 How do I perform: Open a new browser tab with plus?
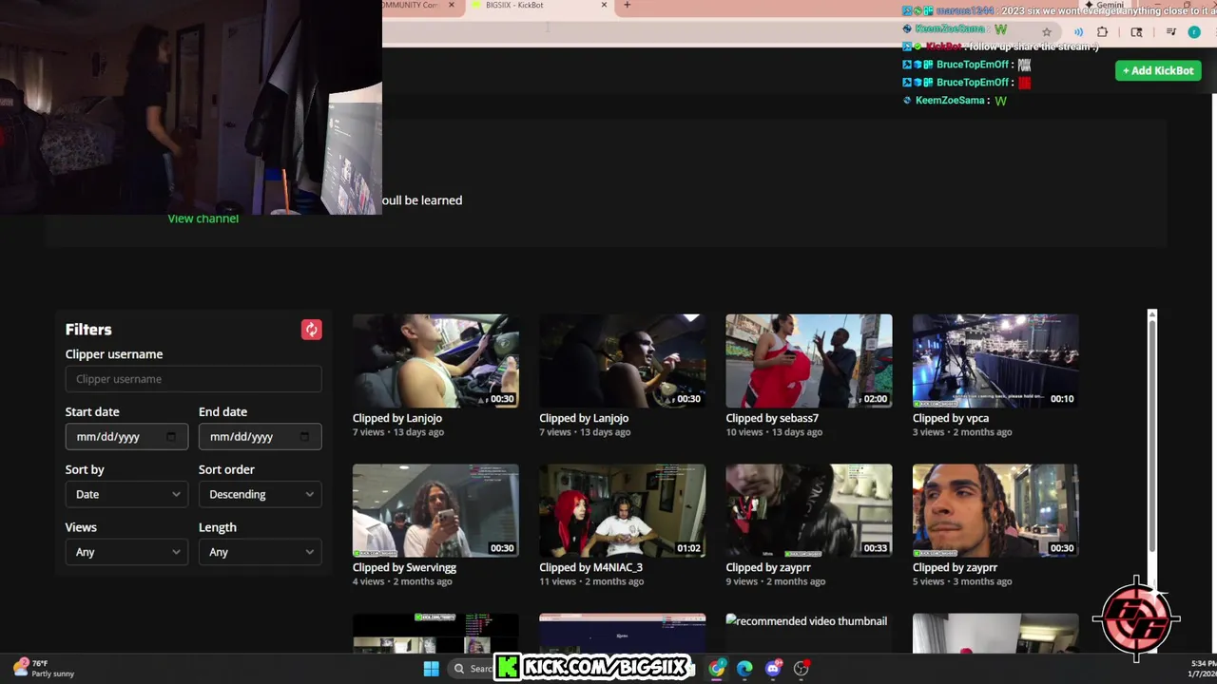coord(627,5)
